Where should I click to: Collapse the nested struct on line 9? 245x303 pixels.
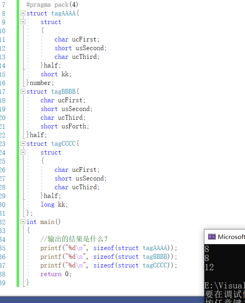pos(23,22)
